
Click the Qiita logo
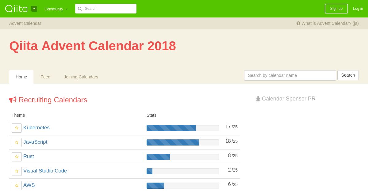click(x=16, y=9)
